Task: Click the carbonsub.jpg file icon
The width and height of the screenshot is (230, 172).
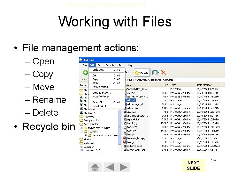Action: 125,146
